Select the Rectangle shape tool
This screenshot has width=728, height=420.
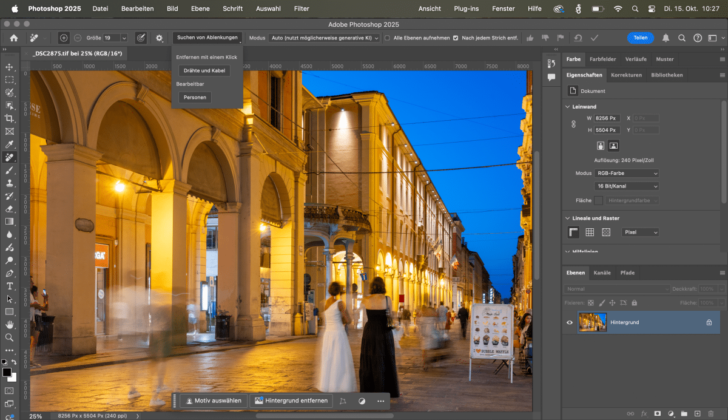(x=9, y=311)
